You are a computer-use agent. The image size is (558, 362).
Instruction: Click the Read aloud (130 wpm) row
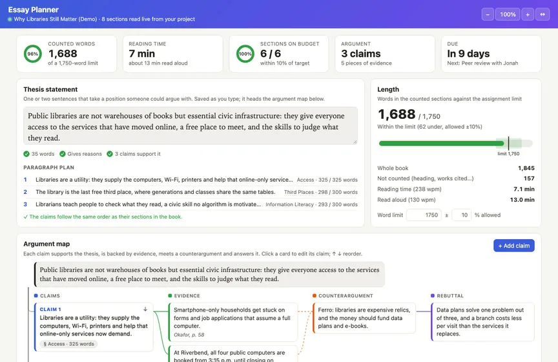456,200
